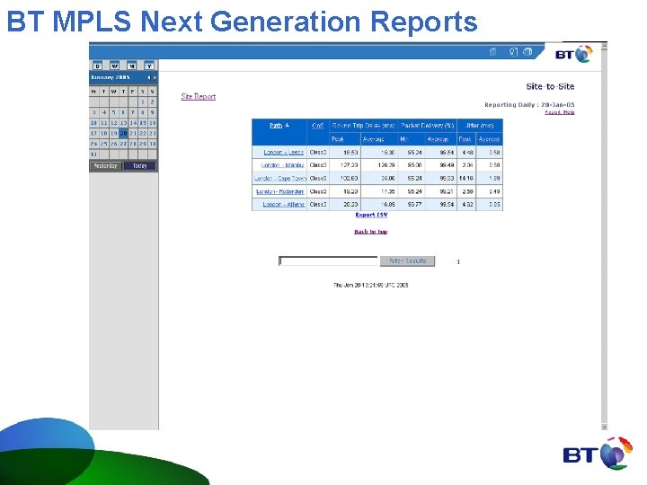The width and height of the screenshot is (647, 485).
Task: Go to next month in calendar
Action: click(x=155, y=77)
